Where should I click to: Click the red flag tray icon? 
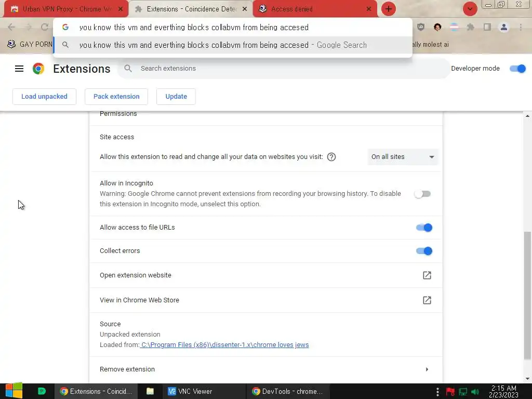point(450,392)
